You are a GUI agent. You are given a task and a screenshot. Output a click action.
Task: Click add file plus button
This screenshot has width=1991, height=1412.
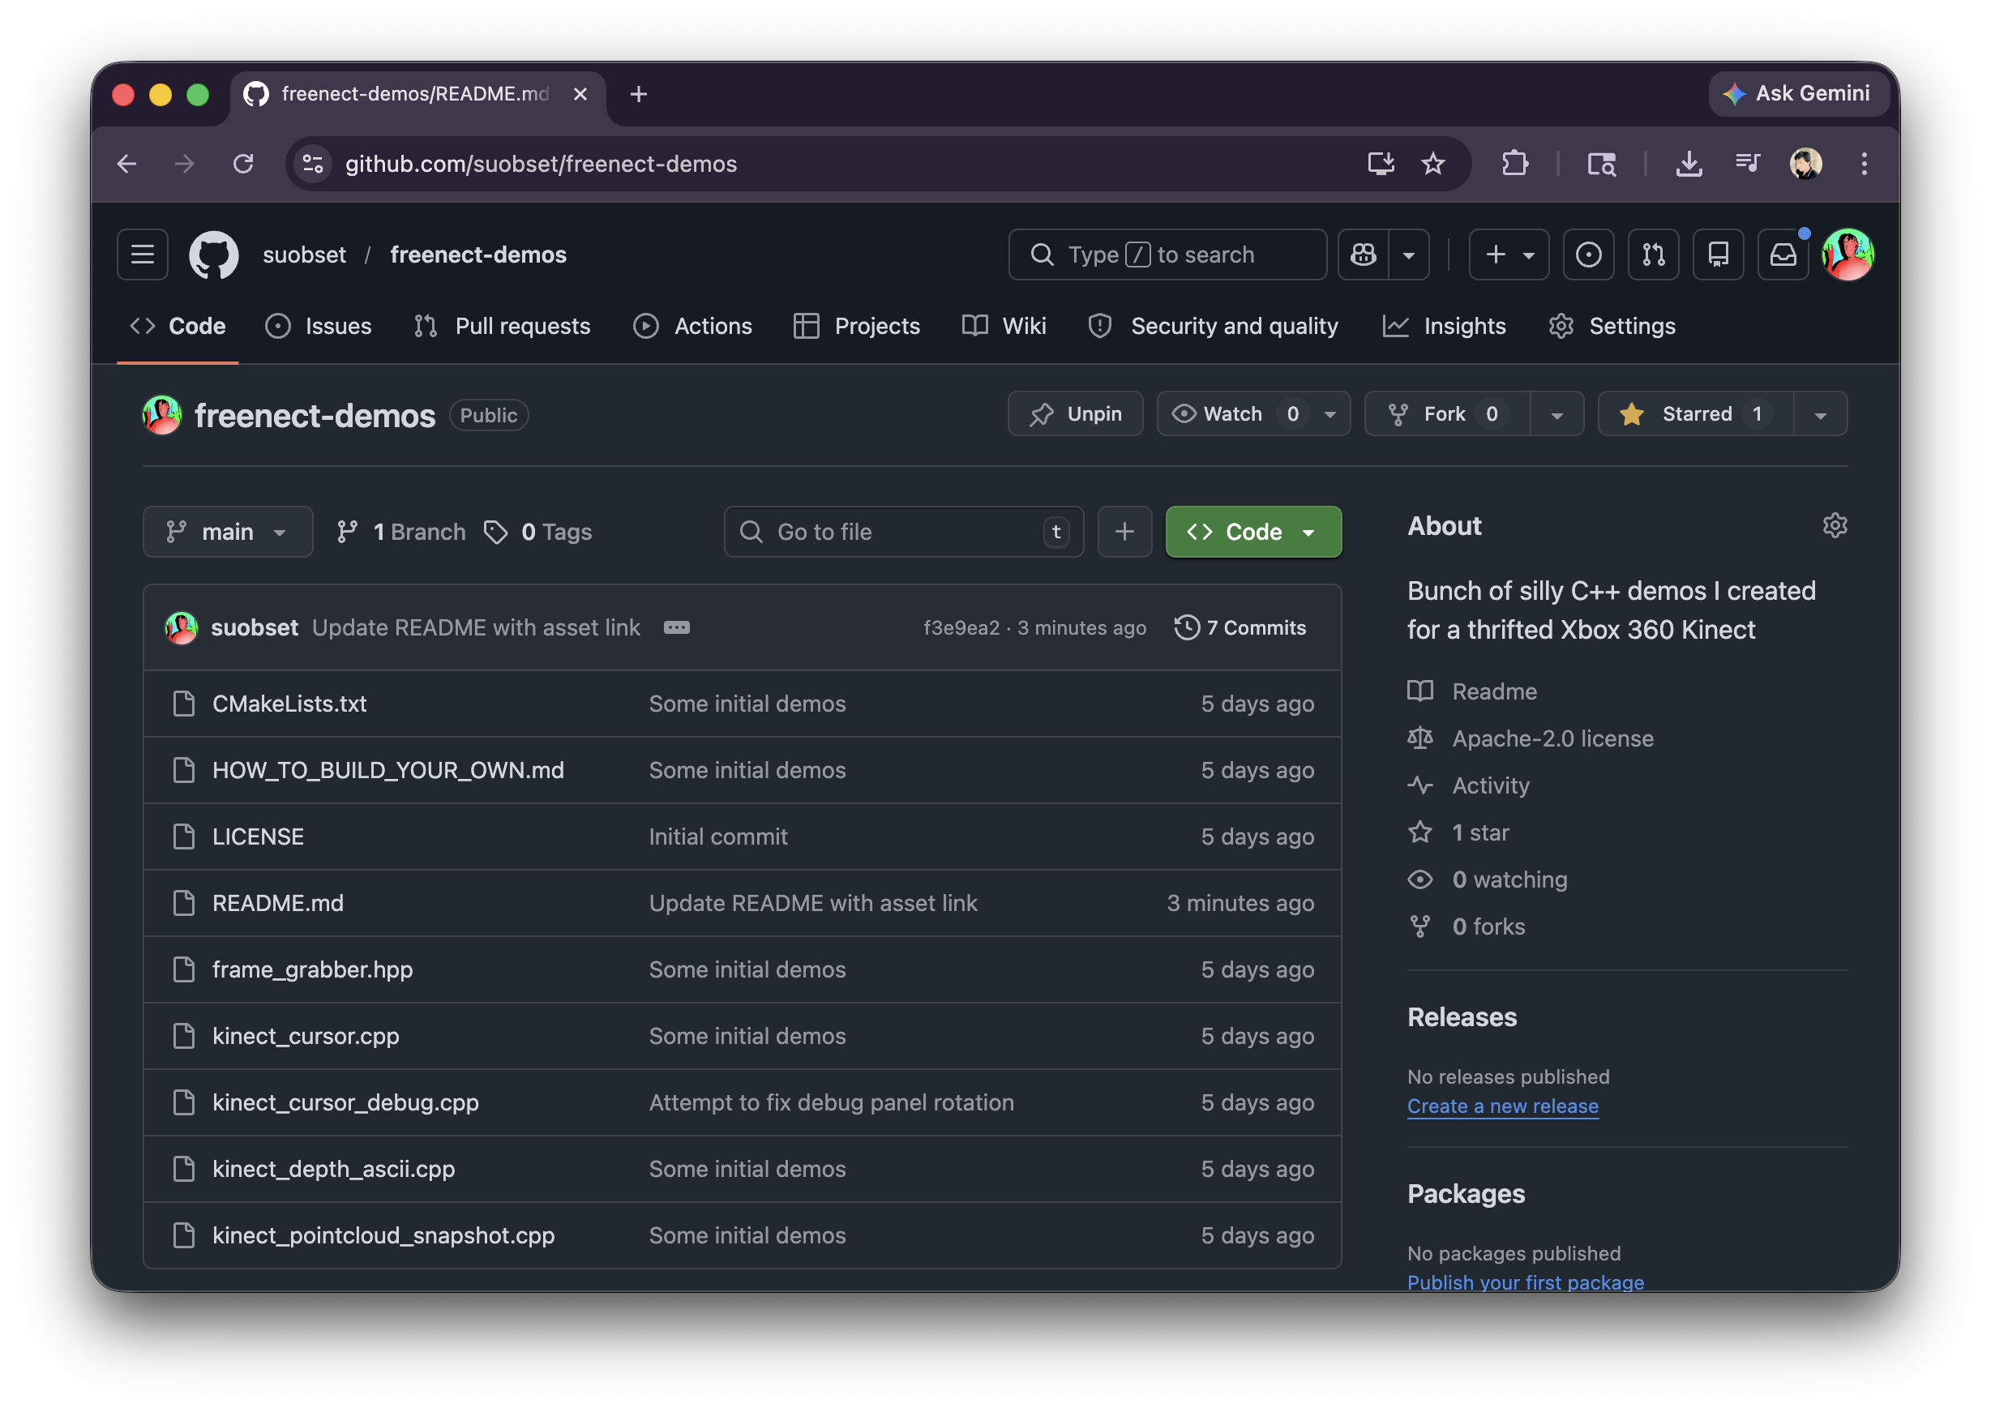point(1124,531)
